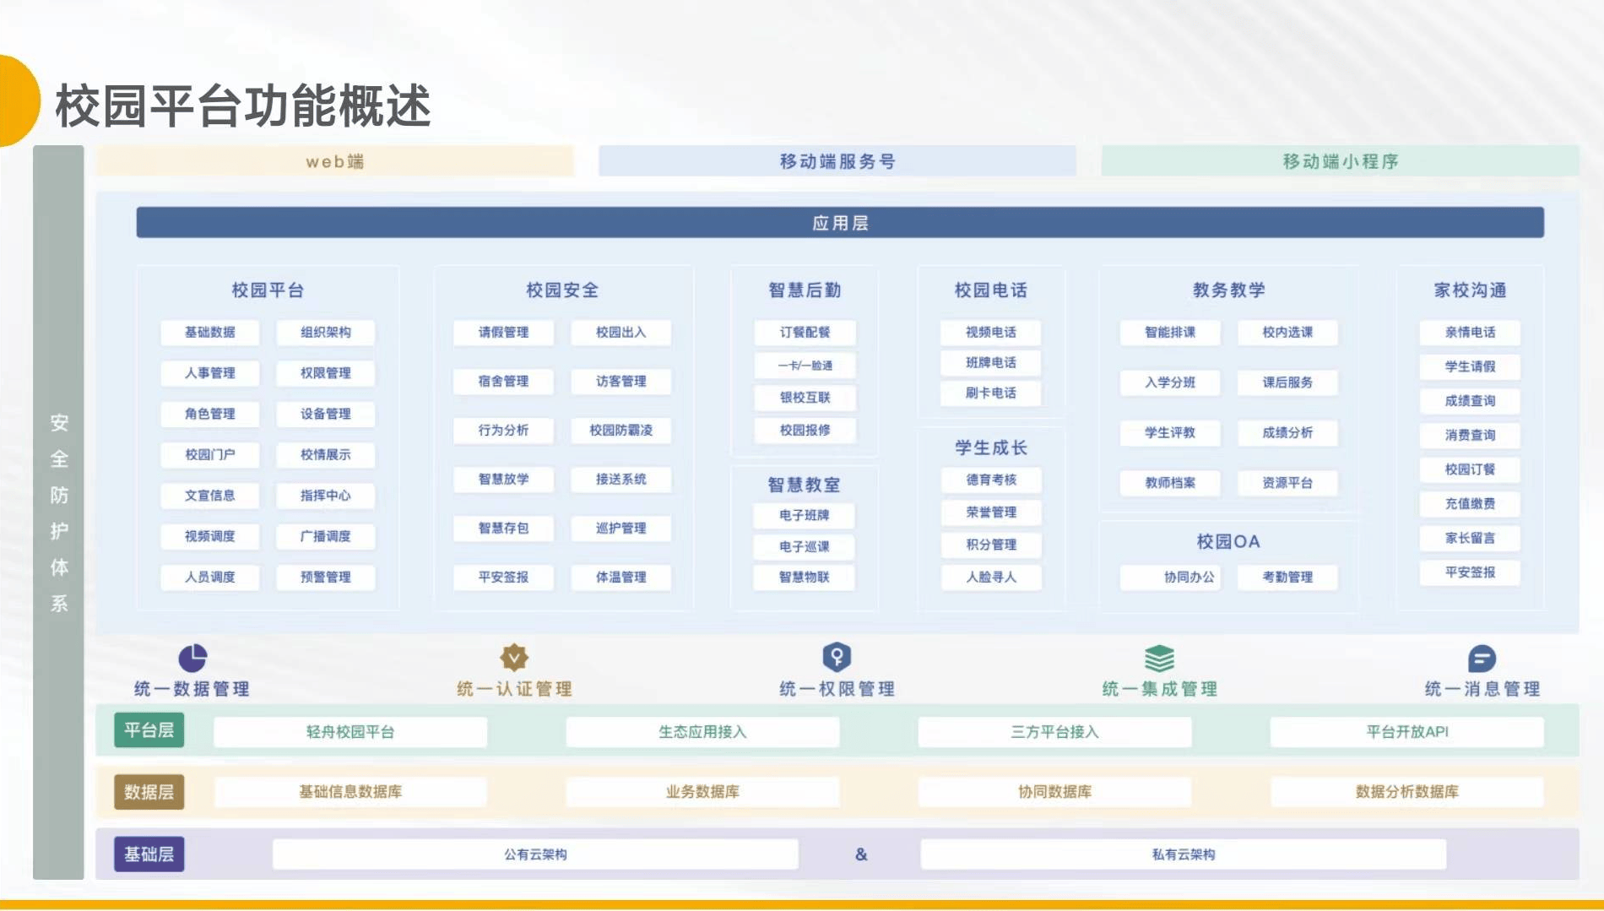
Task: Select the web端 tab
Action: pyautogui.click(x=335, y=161)
